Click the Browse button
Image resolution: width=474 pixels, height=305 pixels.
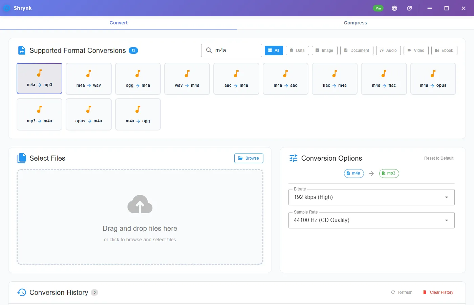(x=249, y=158)
